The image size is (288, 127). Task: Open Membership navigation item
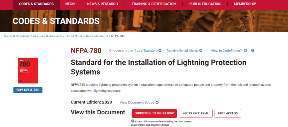(x=245, y=4)
